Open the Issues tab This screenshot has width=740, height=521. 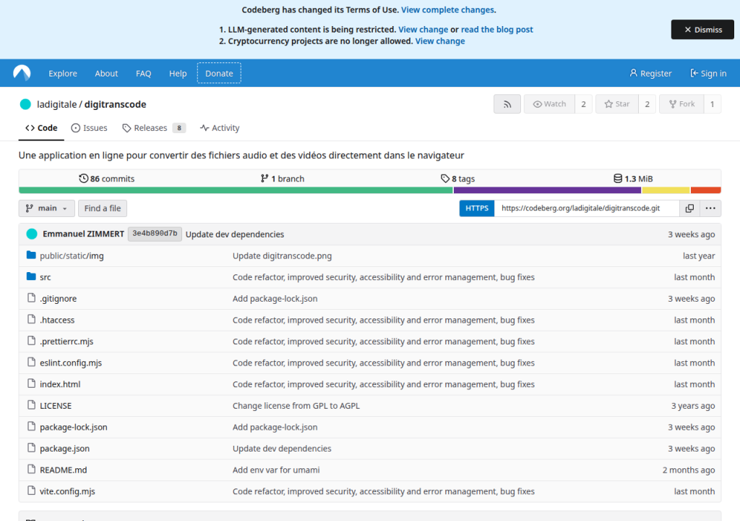tap(89, 128)
